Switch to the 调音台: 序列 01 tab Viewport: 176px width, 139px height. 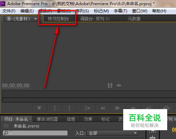pos(95,19)
